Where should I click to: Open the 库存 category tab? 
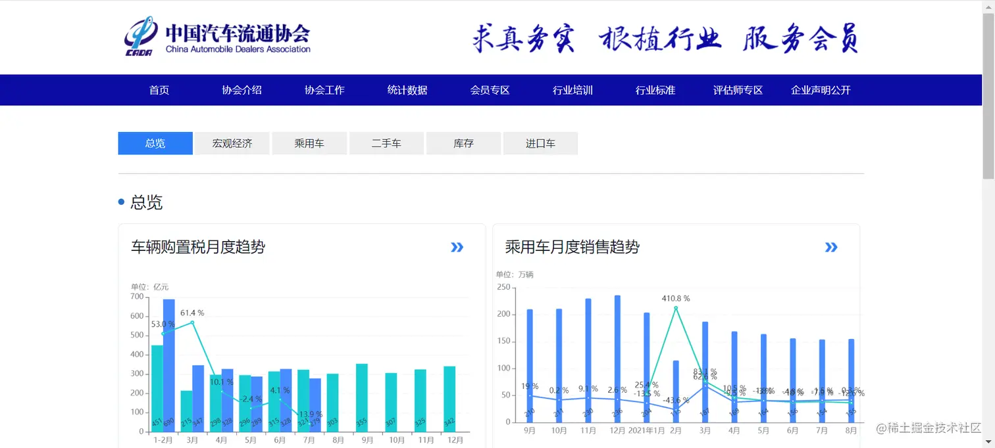coord(463,143)
